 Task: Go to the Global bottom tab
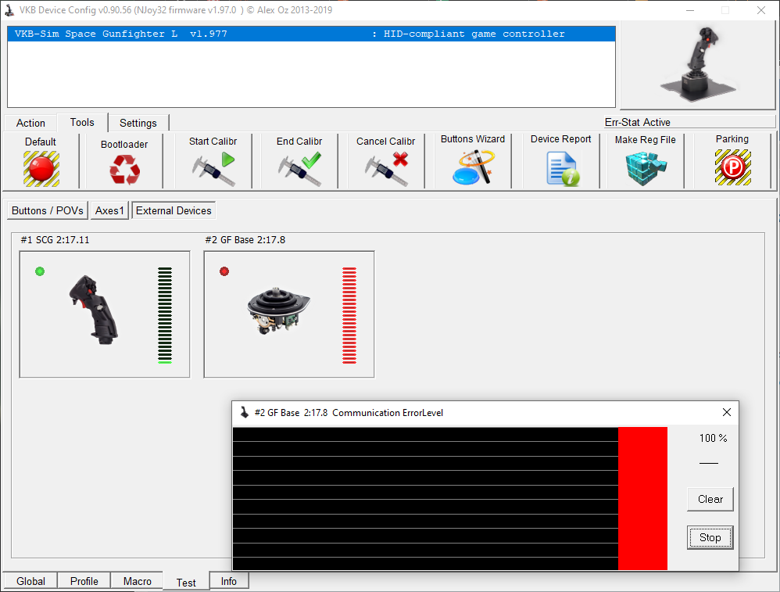[x=30, y=581]
